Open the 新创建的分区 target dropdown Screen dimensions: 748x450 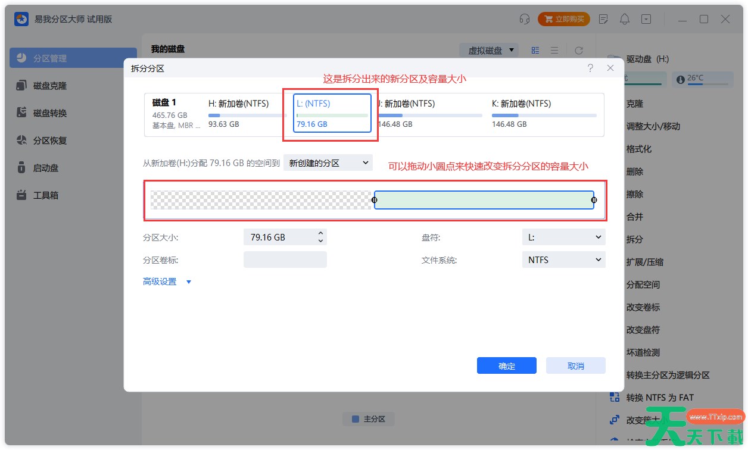pyautogui.click(x=328, y=162)
